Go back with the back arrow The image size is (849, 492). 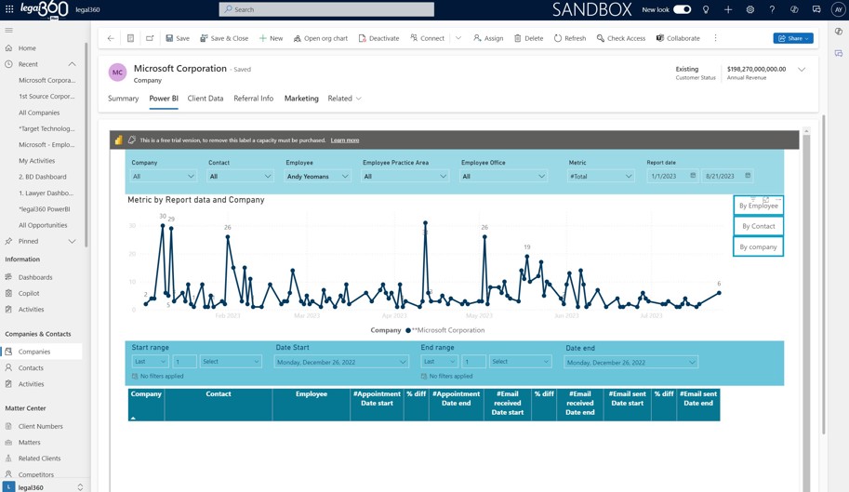111,38
